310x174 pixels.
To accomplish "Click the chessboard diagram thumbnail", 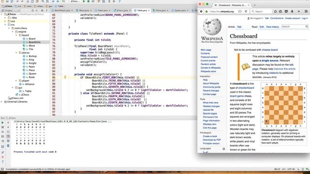I will click(x=283, y=105).
